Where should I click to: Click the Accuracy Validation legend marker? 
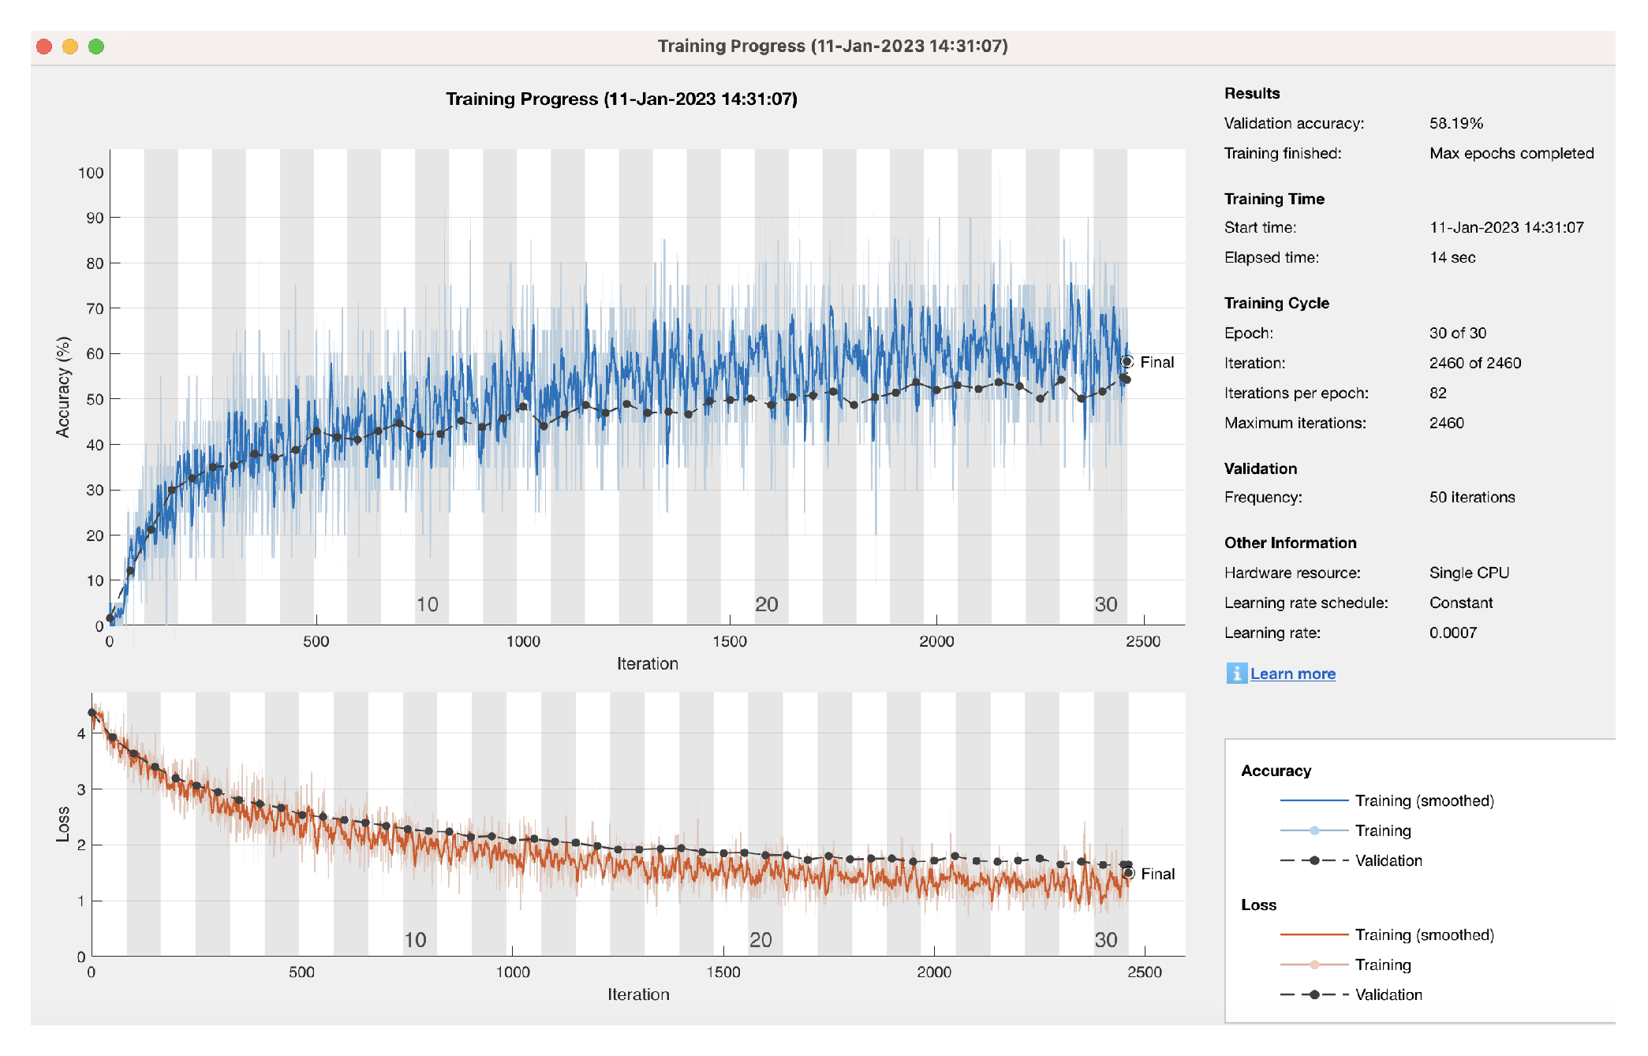point(1314,860)
